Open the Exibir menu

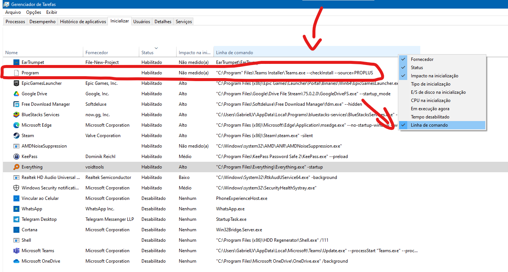tap(52, 12)
